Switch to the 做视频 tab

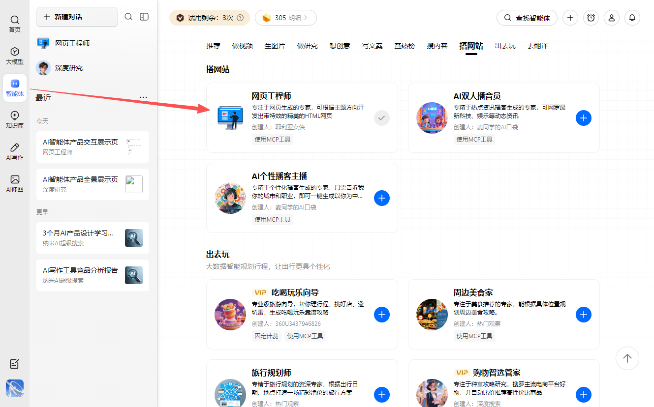click(242, 46)
